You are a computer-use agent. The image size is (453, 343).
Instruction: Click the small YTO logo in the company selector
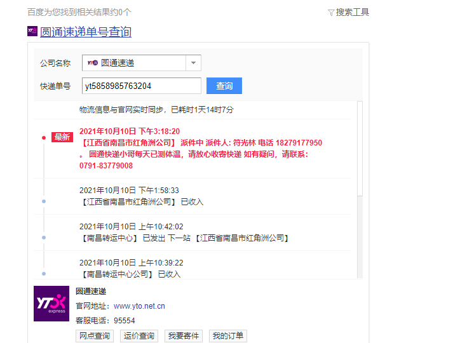pyautogui.click(x=93, y=63)
